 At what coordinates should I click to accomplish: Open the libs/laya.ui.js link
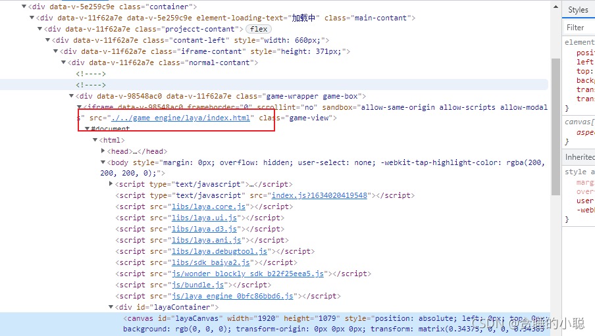click(x=204, y=218)
